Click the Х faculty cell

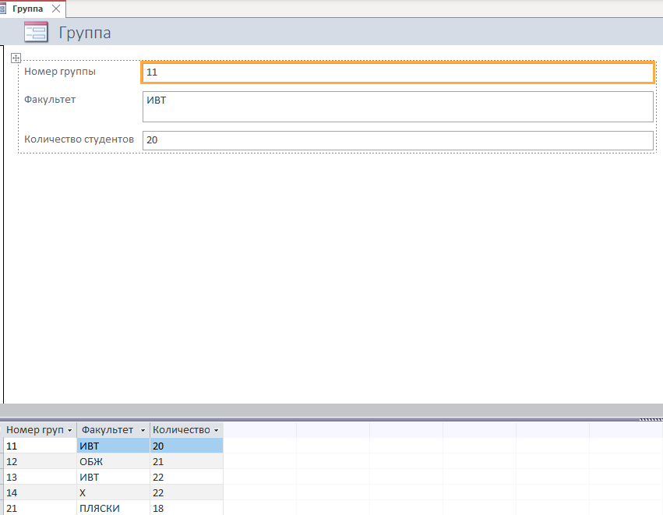(113, 493)
